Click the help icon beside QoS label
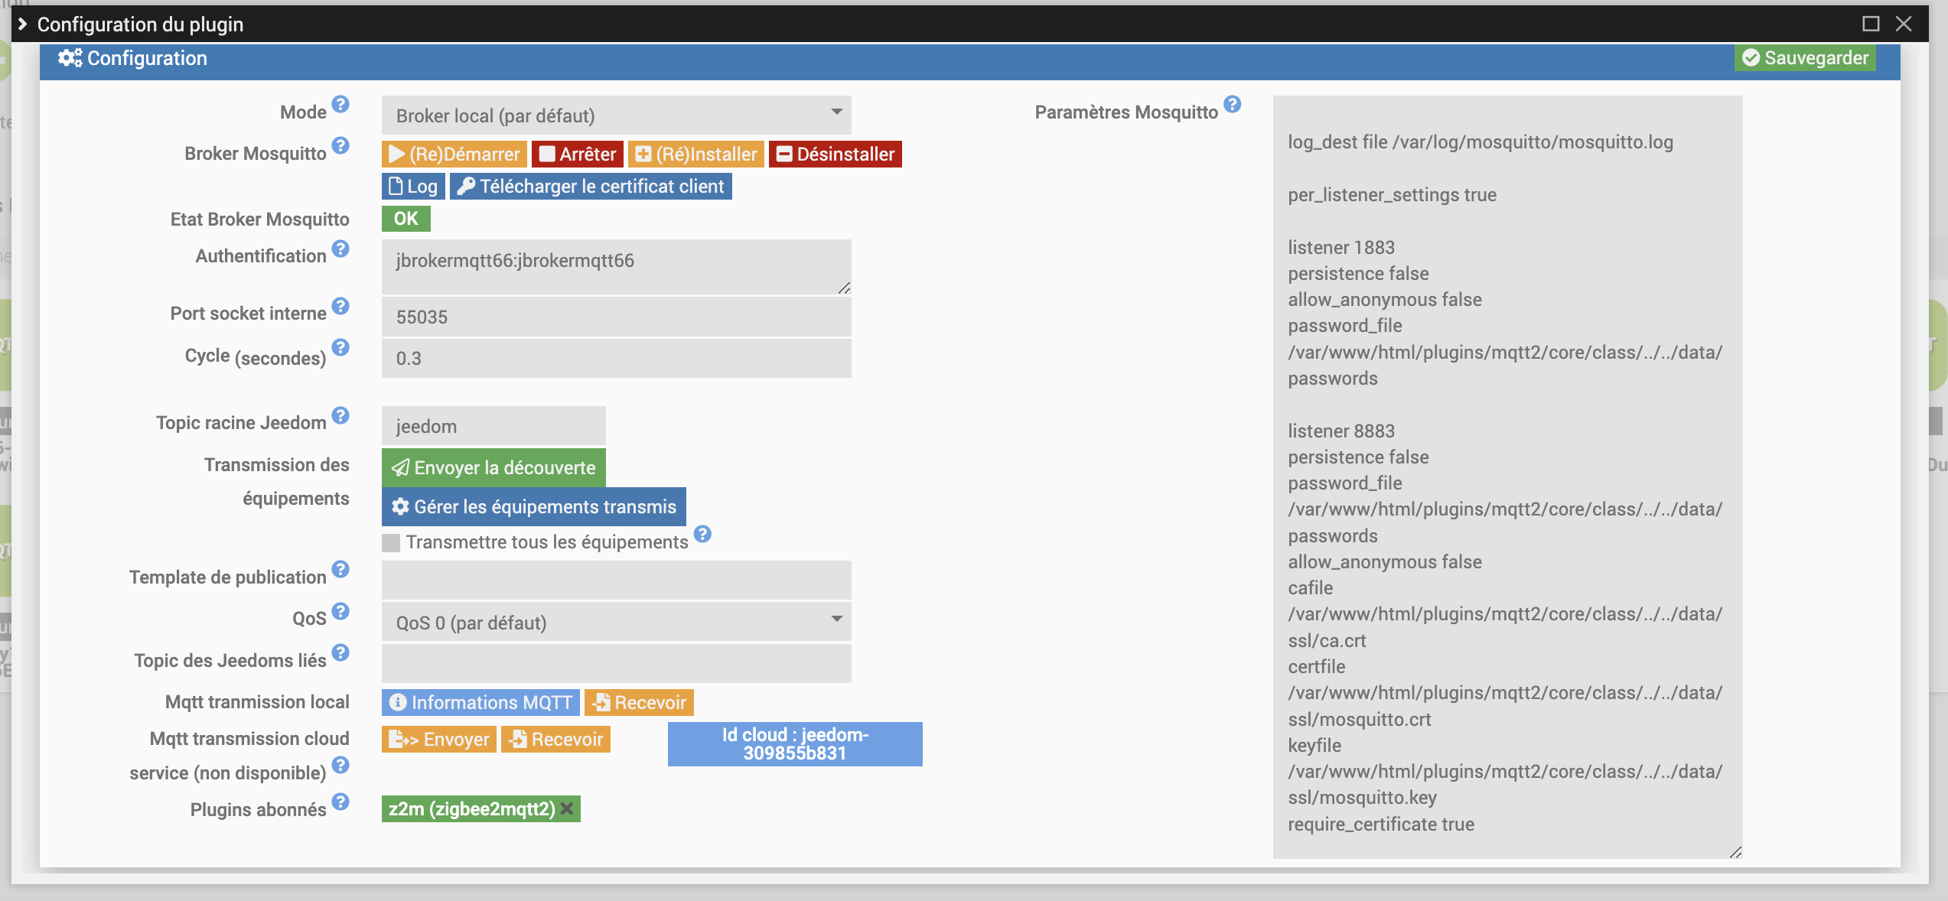The width and height of the screenshot is (1948, 901). tap(340, 611)
